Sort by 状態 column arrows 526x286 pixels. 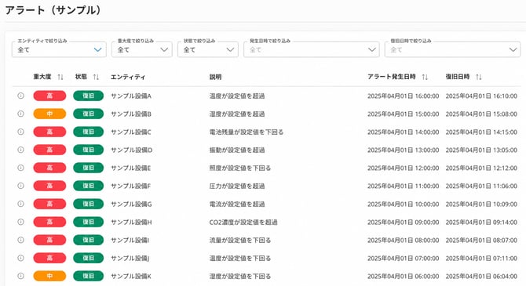pos(96,77)
